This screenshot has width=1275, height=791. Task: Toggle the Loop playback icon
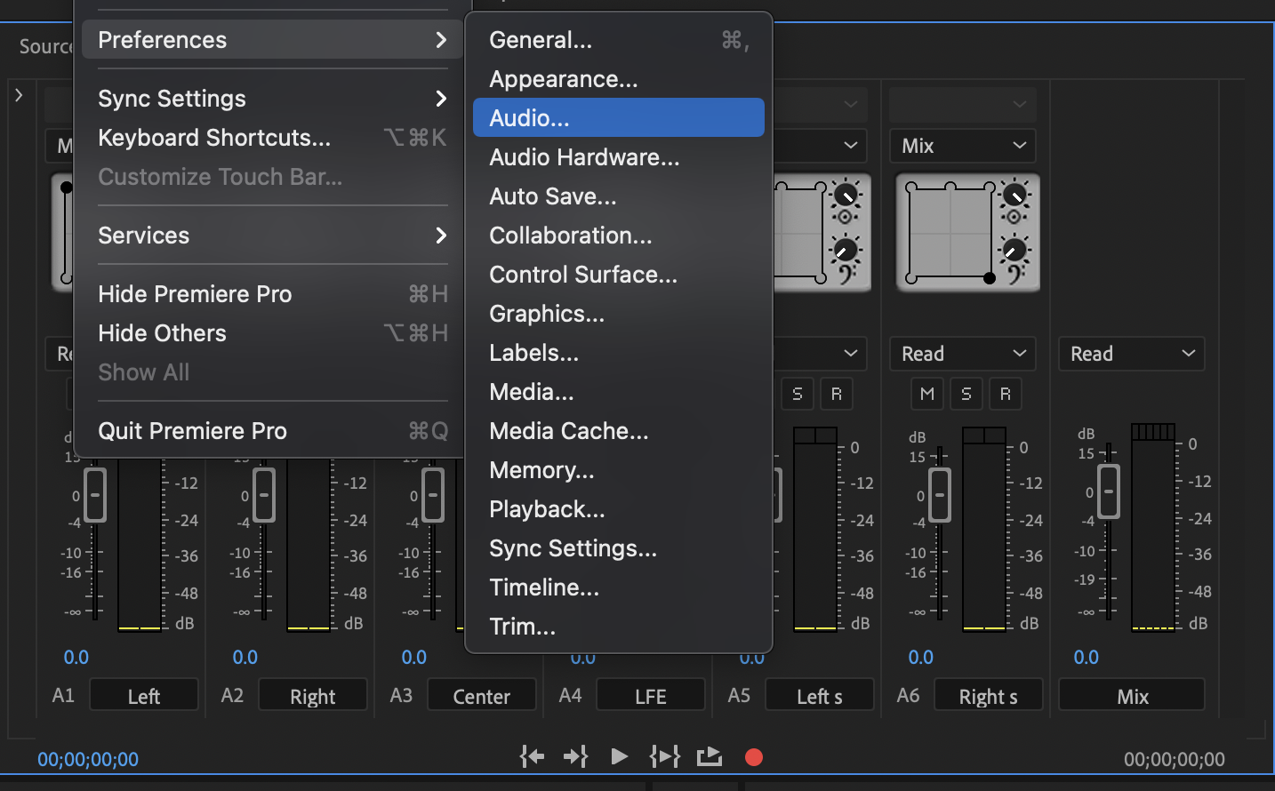(x=710, y=756)
